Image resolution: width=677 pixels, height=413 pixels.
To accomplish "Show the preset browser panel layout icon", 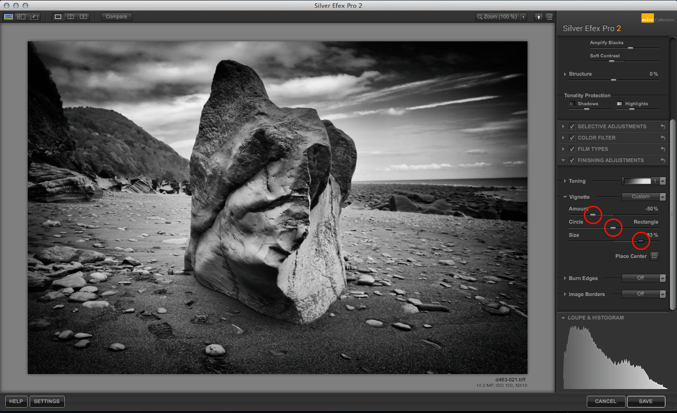I will 21,16.
